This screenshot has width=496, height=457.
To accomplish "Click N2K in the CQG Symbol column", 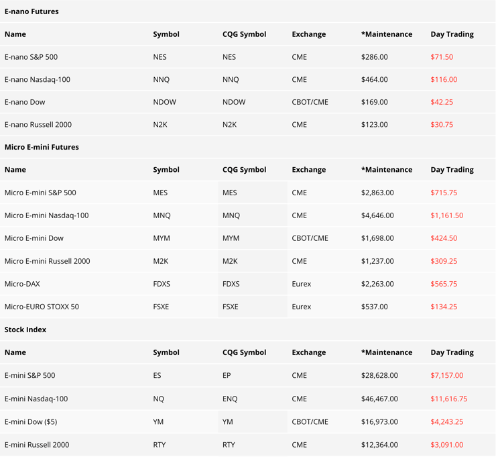I will pyautogui.click(x=229, y=124).
